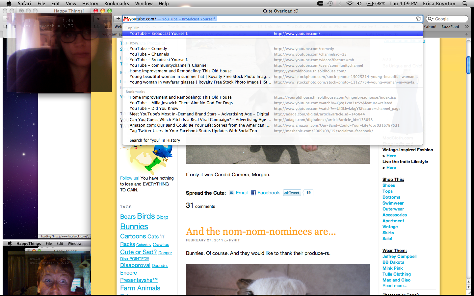The image size is (474, 296).
Task: Click the address bar URL field
Action: [x=273, y=19]
